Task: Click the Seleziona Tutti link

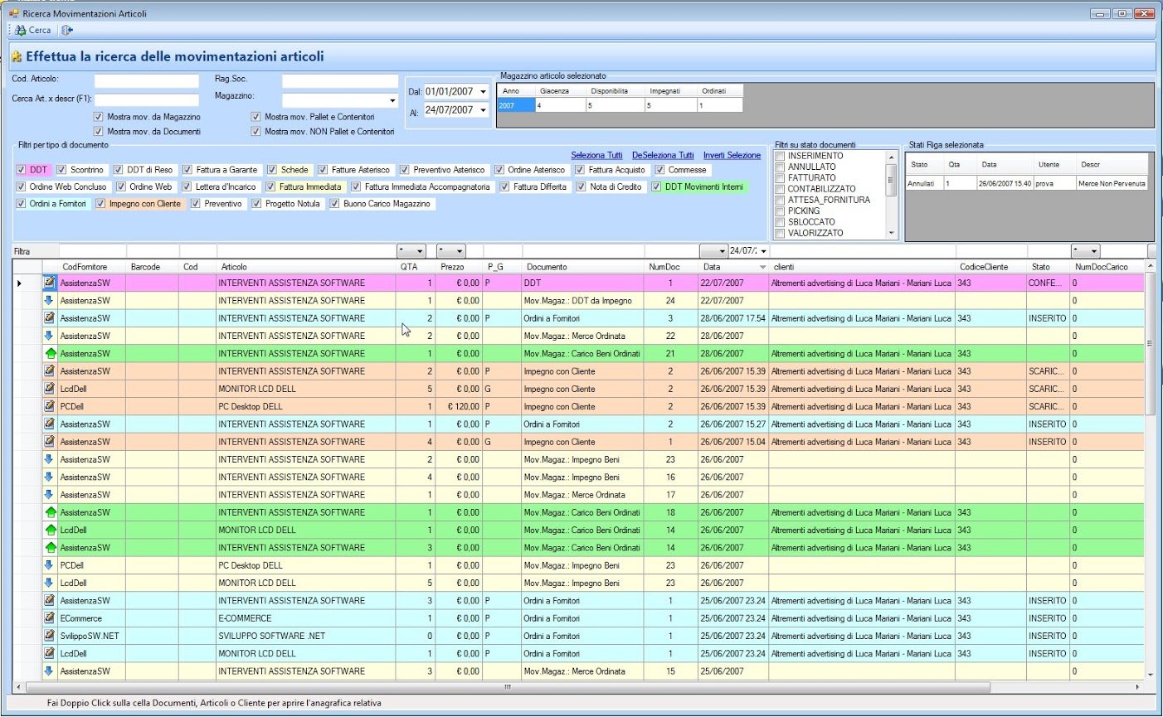Action: point(596,155)
